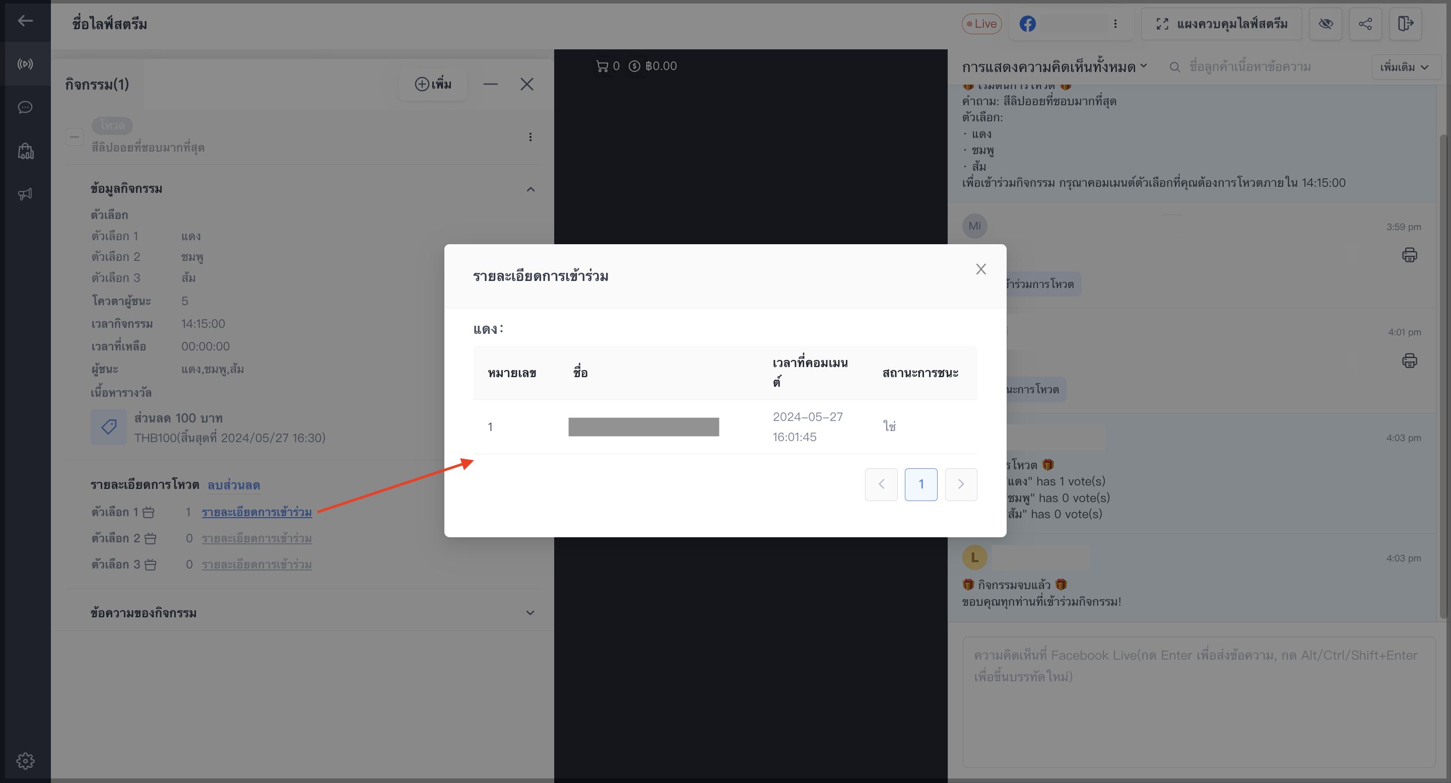The height and width of the screenshot is (783, 1451).
Task: Open รายละเอียดการเข้าร่วม for ตัวเลือก 2
Action: click(x=257, y=539)
